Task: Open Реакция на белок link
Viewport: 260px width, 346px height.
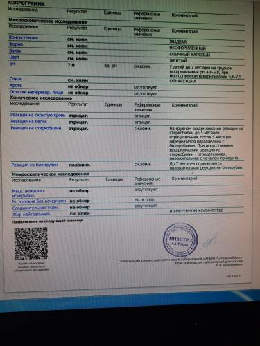Action: (28, 122)
